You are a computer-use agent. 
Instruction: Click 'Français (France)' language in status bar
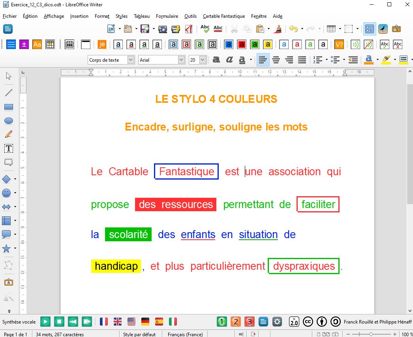coord(185,334)
